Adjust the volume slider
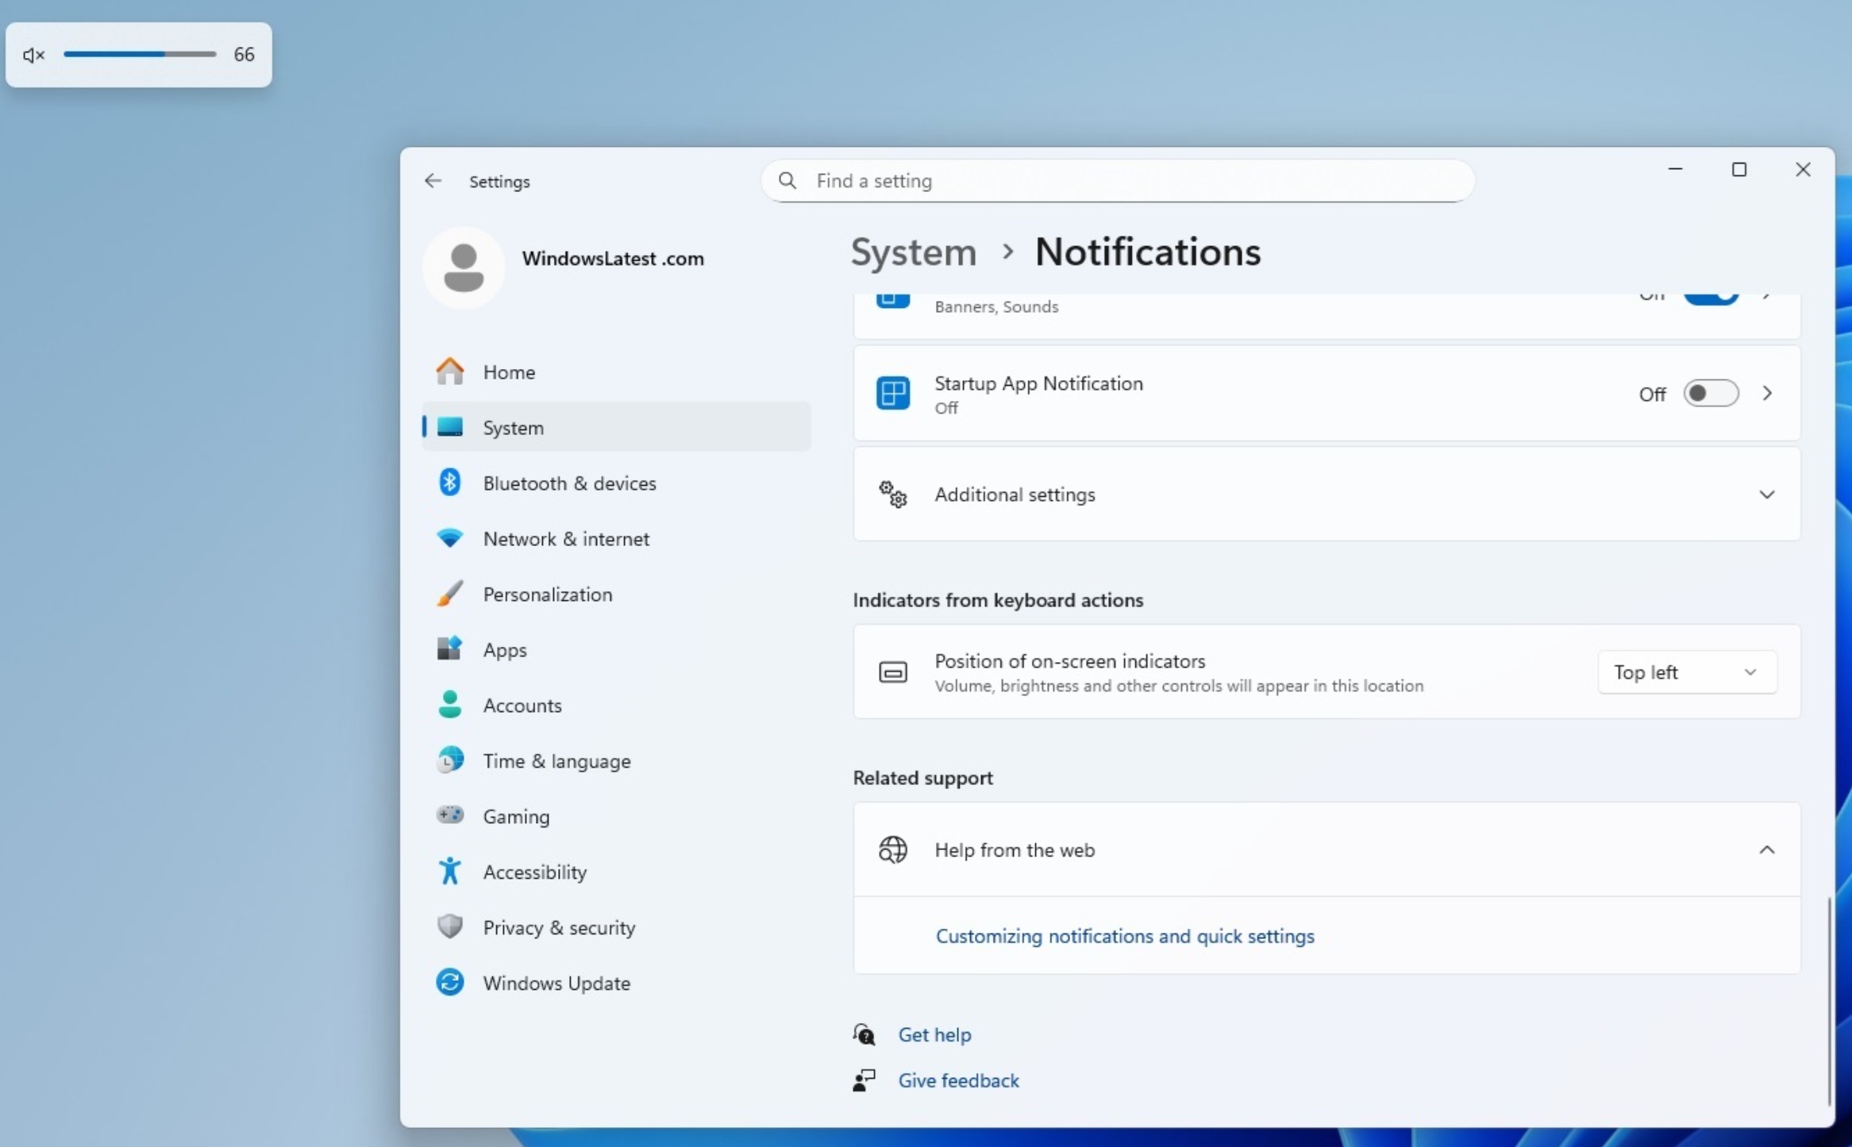 tap(141, 54)
